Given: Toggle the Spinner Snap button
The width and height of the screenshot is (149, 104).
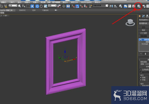Looking at the screenshot, I should [x=86, y=6].
